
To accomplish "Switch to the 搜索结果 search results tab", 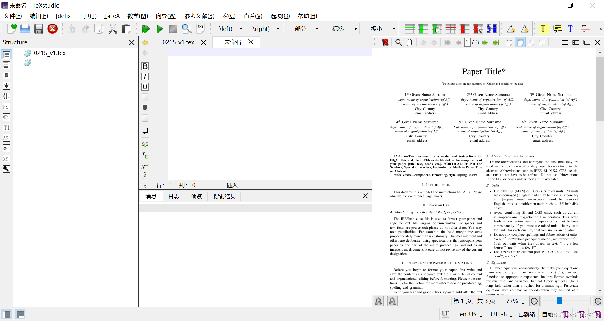I will [x=225, y=196].
